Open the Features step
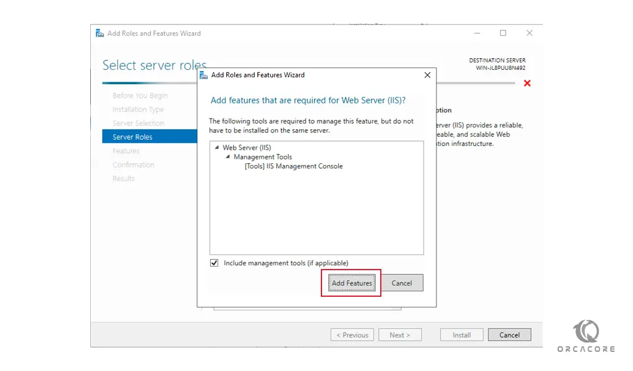 [x=126, y=151]
